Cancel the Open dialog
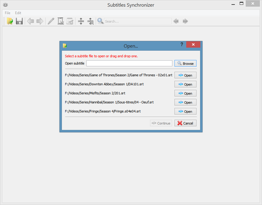Screen dimensions: 262x205 (x=185, y=123)
